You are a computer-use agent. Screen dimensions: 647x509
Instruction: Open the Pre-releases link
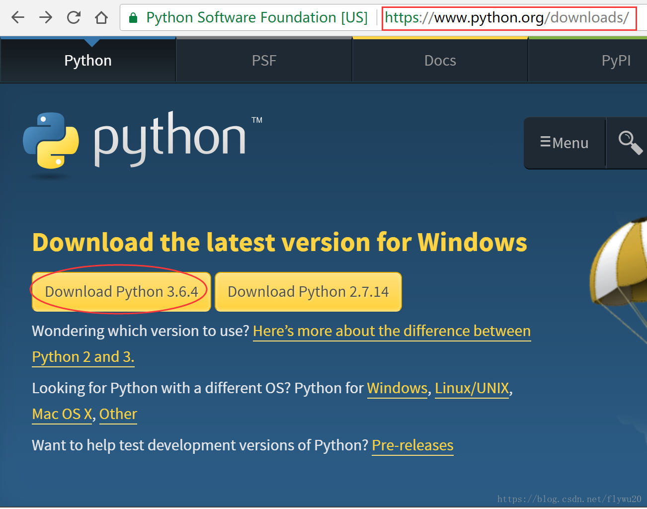pos(412,445)
